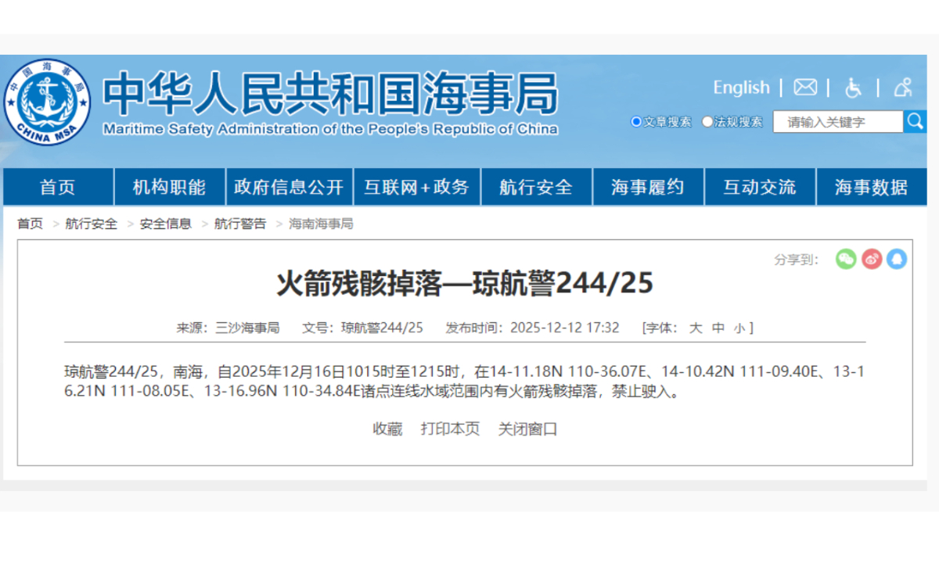939x563 pixels.
Task: Go to 航行警告 via breadcrumb link
Action: (239, 223)
